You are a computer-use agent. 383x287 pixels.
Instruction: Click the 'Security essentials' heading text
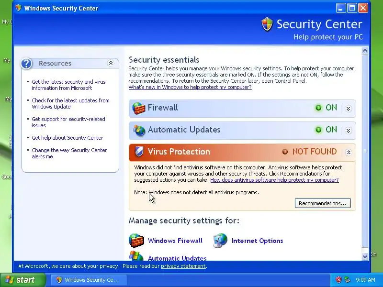(x=164, y=60)
